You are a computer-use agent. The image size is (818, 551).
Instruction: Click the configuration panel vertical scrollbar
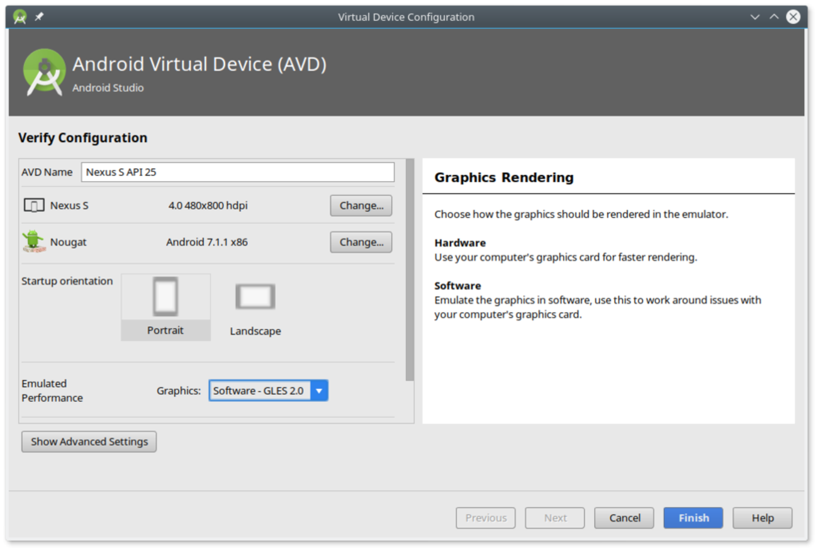tap(410, 270)
